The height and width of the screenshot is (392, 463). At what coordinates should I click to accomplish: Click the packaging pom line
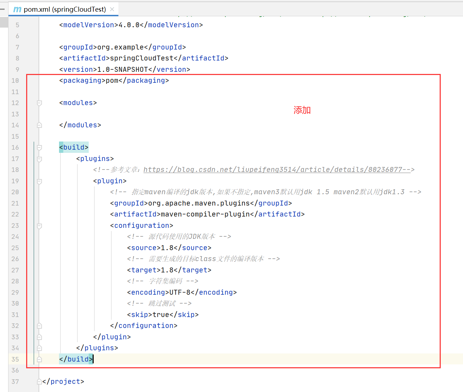[114, 81]
